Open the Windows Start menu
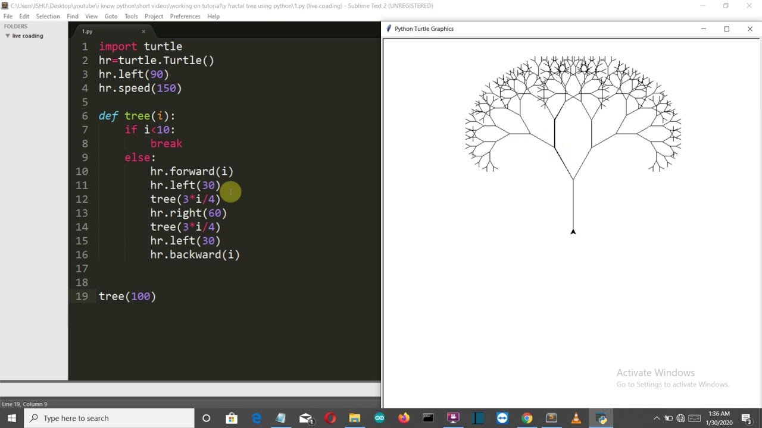This screenshot has width=762, height=428. click(12, 418)
